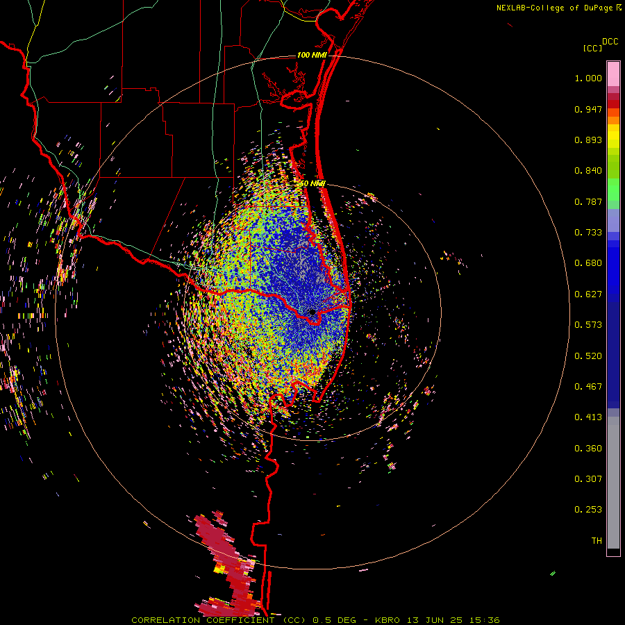Screen dimensions: 625x625
Task: Pick the gray segment of the color bar
Action: coord(613,483)
